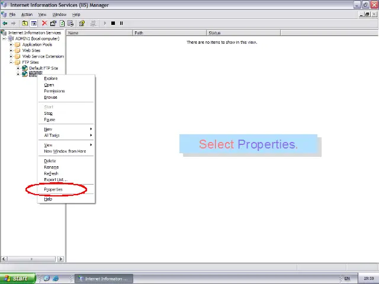Click the Back arrow in the toolbar
The height and width of the screenshot is (284, 379).
coord(5,23)
